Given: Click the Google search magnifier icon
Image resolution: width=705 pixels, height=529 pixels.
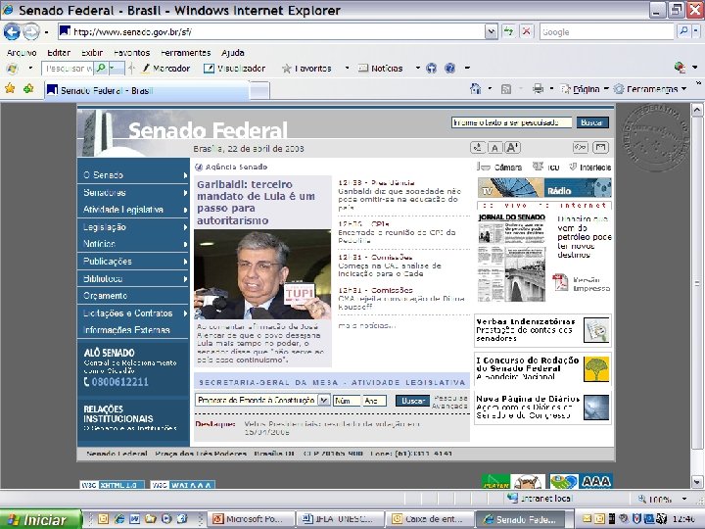Looking at the screenshot, I should [x=683, y=31].
